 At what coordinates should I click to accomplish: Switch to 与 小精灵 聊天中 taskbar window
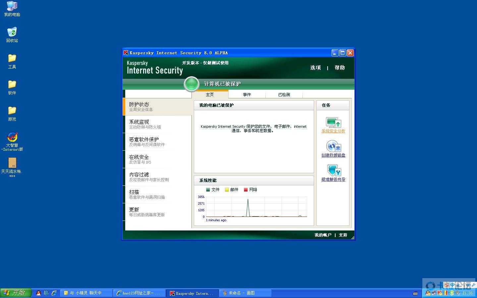click(x=86, y=293)
